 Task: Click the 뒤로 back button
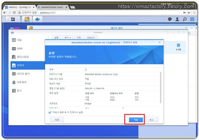pyautogui.click(x=57, y=120)
